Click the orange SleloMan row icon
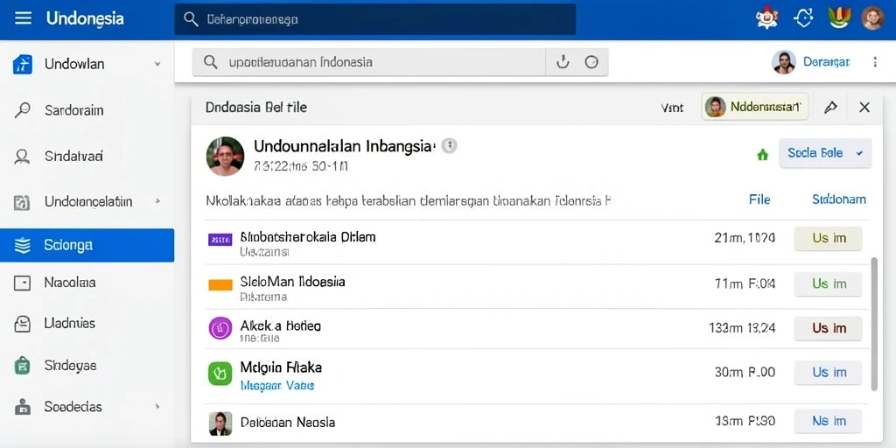The width and height of the screenshot is (896, 448). point(220,284)
